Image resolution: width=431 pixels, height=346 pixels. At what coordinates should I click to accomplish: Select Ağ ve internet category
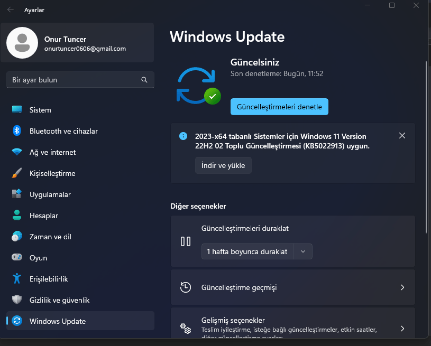80,152
